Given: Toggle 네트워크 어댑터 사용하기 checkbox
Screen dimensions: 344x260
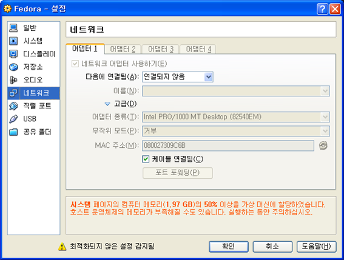Looking at the screenshot, I should coord(75,64).
